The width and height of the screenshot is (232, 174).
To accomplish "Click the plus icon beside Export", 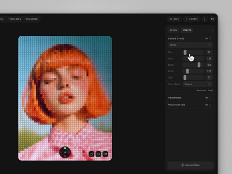I will click(x=204, y=19).
